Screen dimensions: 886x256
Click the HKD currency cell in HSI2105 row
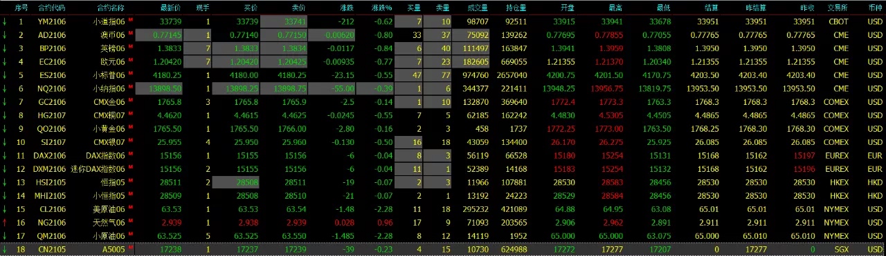click(x=876, y=183)
